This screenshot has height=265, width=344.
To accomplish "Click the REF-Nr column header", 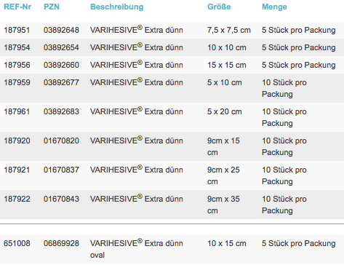I will click(17, 7).
